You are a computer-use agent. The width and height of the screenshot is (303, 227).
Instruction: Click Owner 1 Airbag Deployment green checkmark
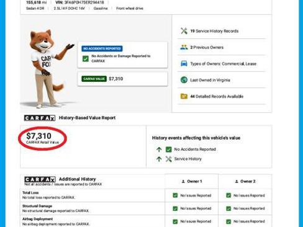point(175,221)
